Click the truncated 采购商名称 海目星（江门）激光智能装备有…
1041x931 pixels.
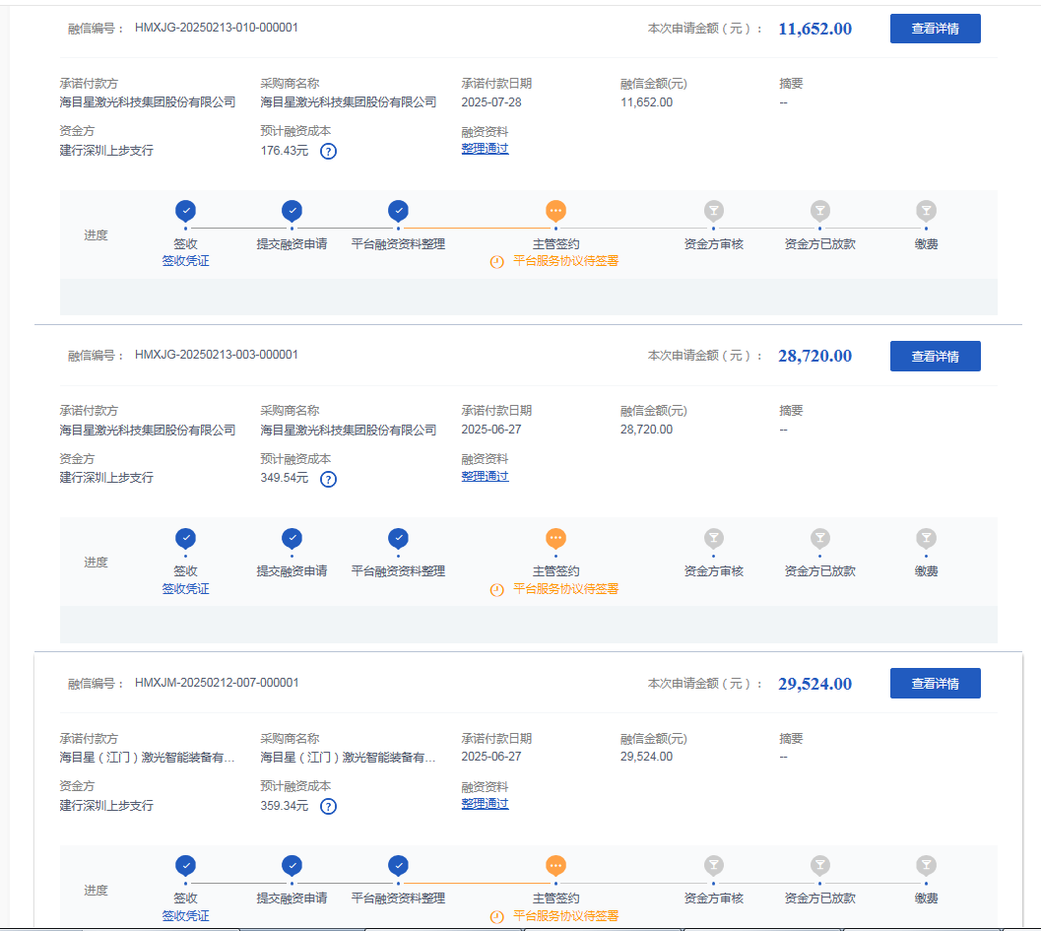(348, 757)
